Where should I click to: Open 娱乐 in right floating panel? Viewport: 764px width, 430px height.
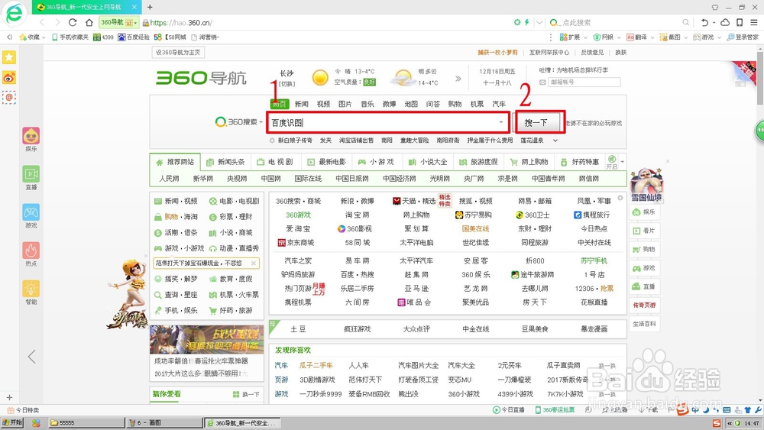644,212
